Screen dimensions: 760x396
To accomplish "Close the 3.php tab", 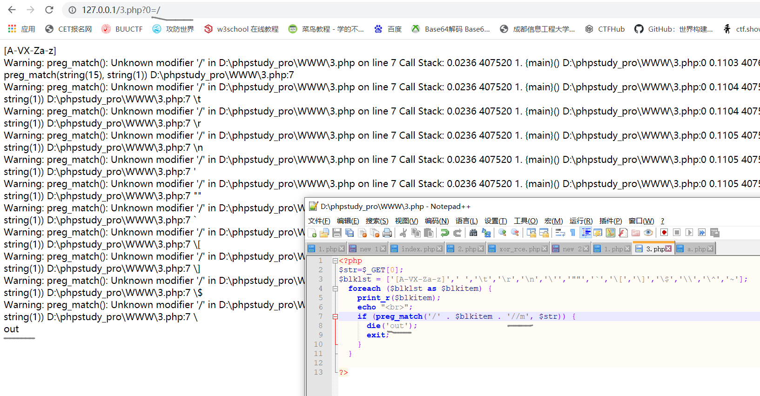I will [668, 248].
